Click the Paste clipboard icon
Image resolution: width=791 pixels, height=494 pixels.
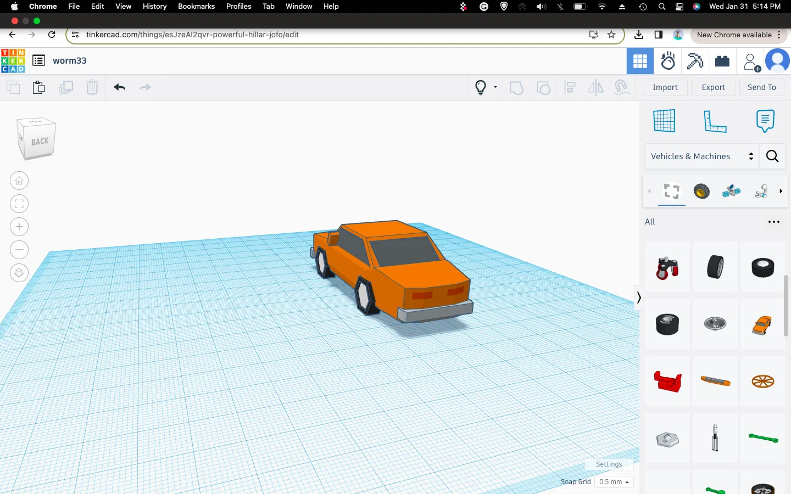tap(39, 87)
